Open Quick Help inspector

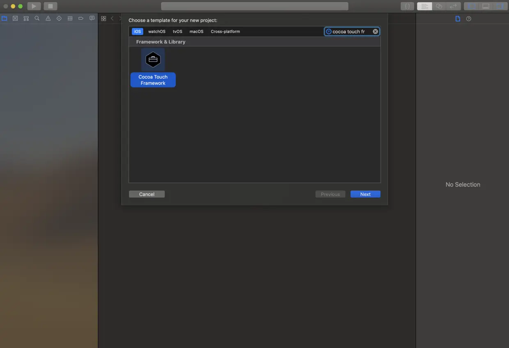click(468, 18)
